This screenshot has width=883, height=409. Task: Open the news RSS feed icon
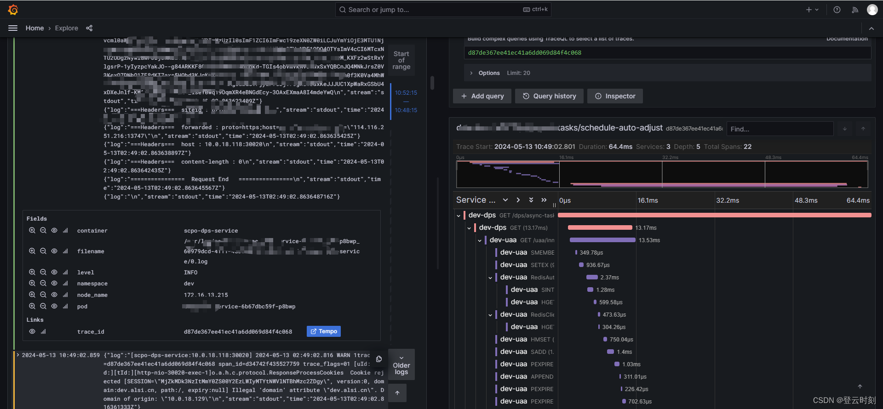[855, 10]
